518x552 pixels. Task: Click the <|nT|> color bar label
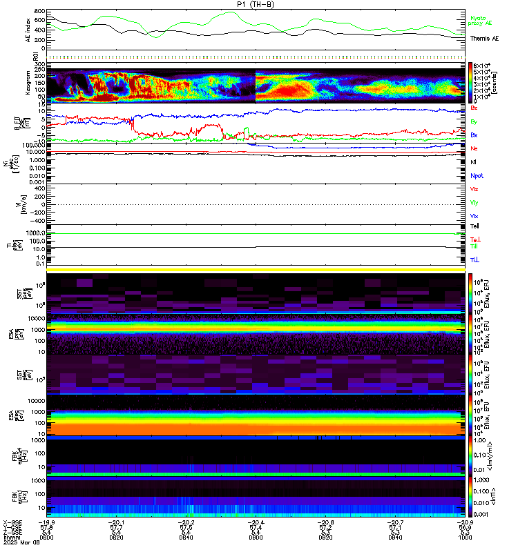(x=493, y=496)
